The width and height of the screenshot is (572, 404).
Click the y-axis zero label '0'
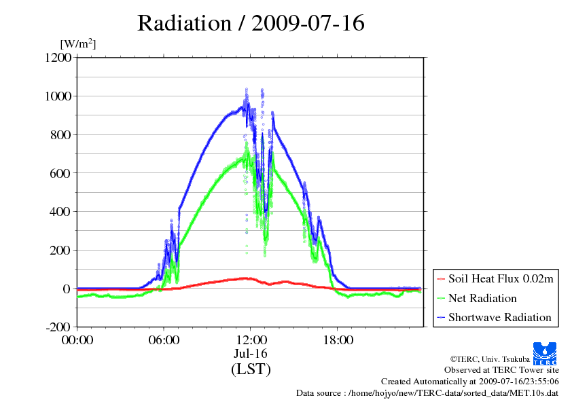pos(67,289)
